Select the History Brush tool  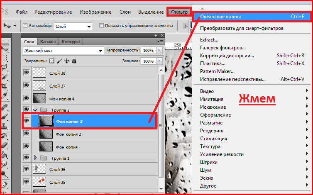[x=4, y=136]
